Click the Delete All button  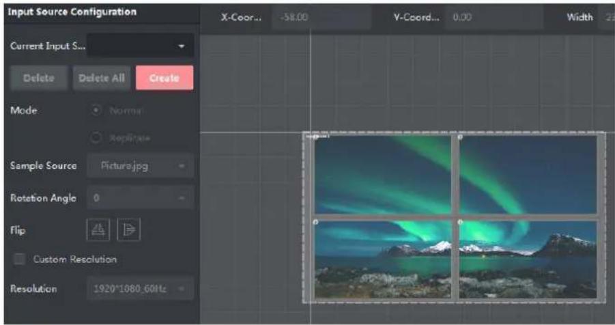coord(102,78)
